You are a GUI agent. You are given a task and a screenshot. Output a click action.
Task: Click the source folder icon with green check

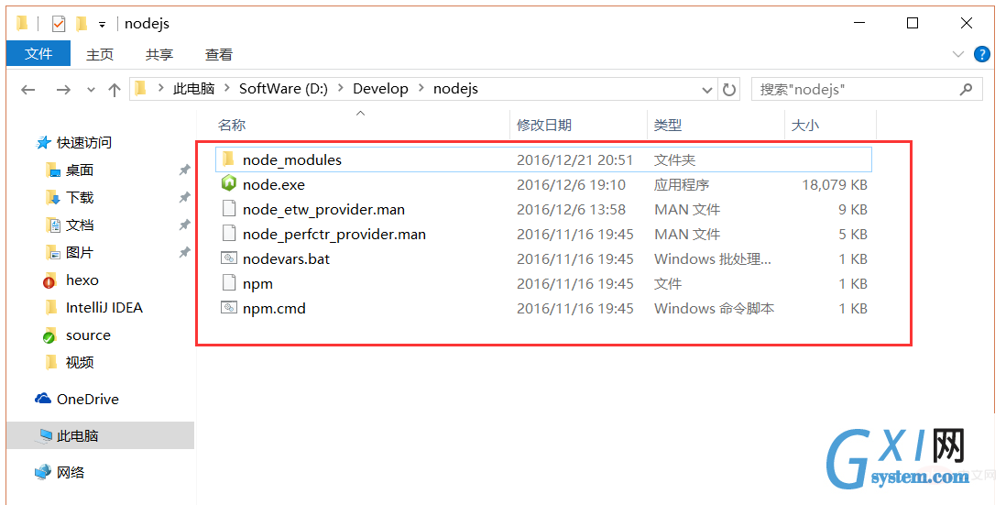pyautogui.click(x=50, y=335)
